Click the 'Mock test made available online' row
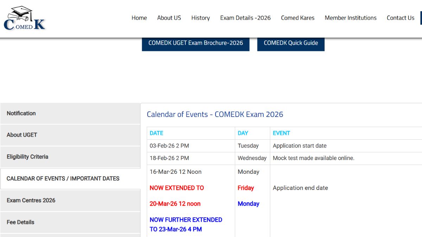The image size is (422, 237). (313, 158)
